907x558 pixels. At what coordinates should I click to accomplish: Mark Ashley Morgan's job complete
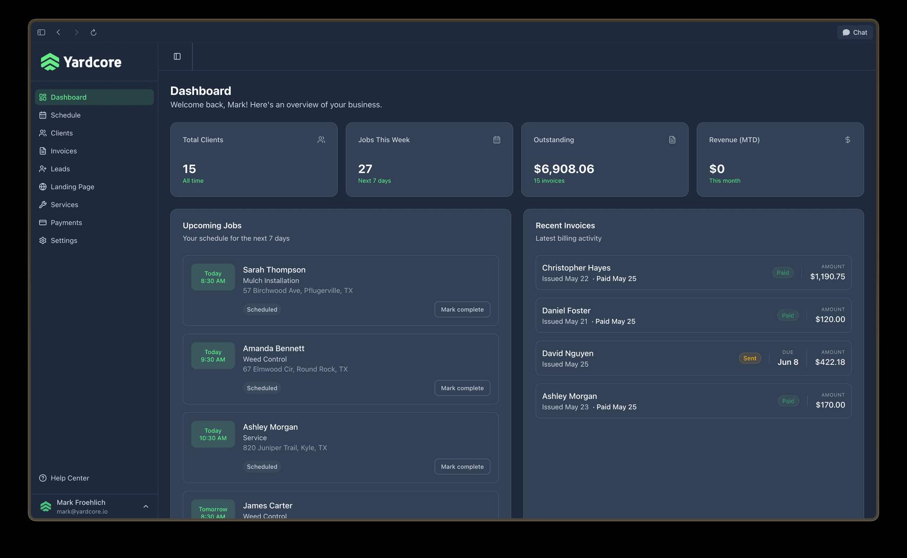pyautogui.click(x=462, y=467)
